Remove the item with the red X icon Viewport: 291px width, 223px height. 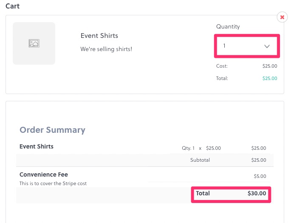pos(282,17)
